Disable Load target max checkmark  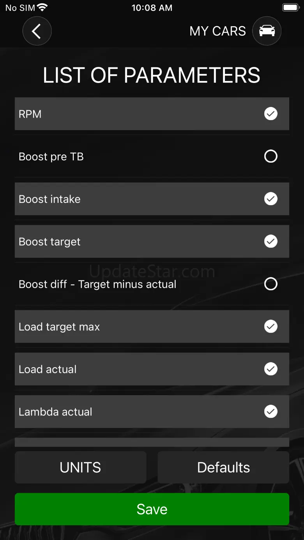pyautogui.click(x=270, y=326)
